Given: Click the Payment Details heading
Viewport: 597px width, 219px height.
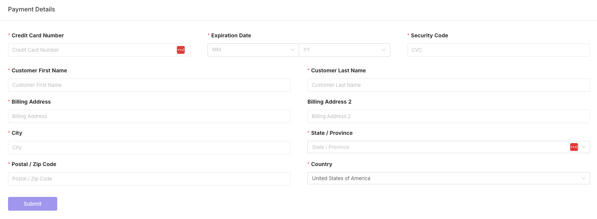Looking at the screenshot, I should pyautogui.click(x=32, y=10).
